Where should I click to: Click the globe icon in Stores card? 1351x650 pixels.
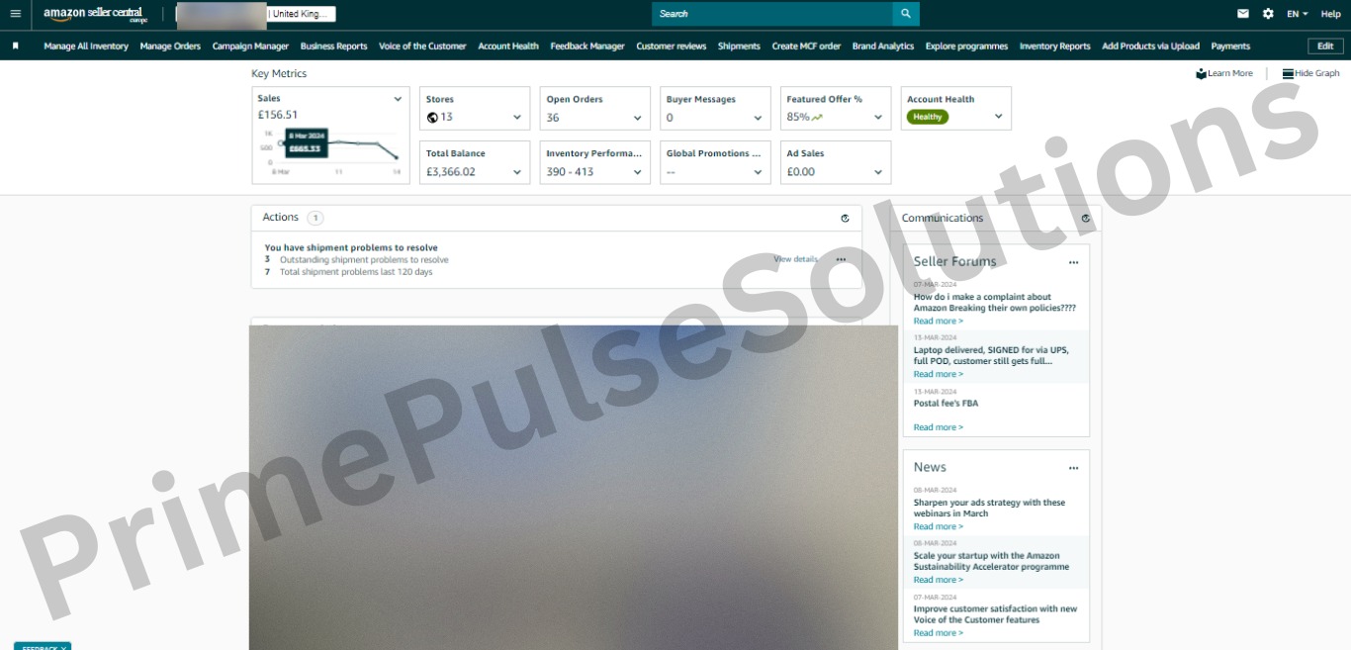click(432, 117)
